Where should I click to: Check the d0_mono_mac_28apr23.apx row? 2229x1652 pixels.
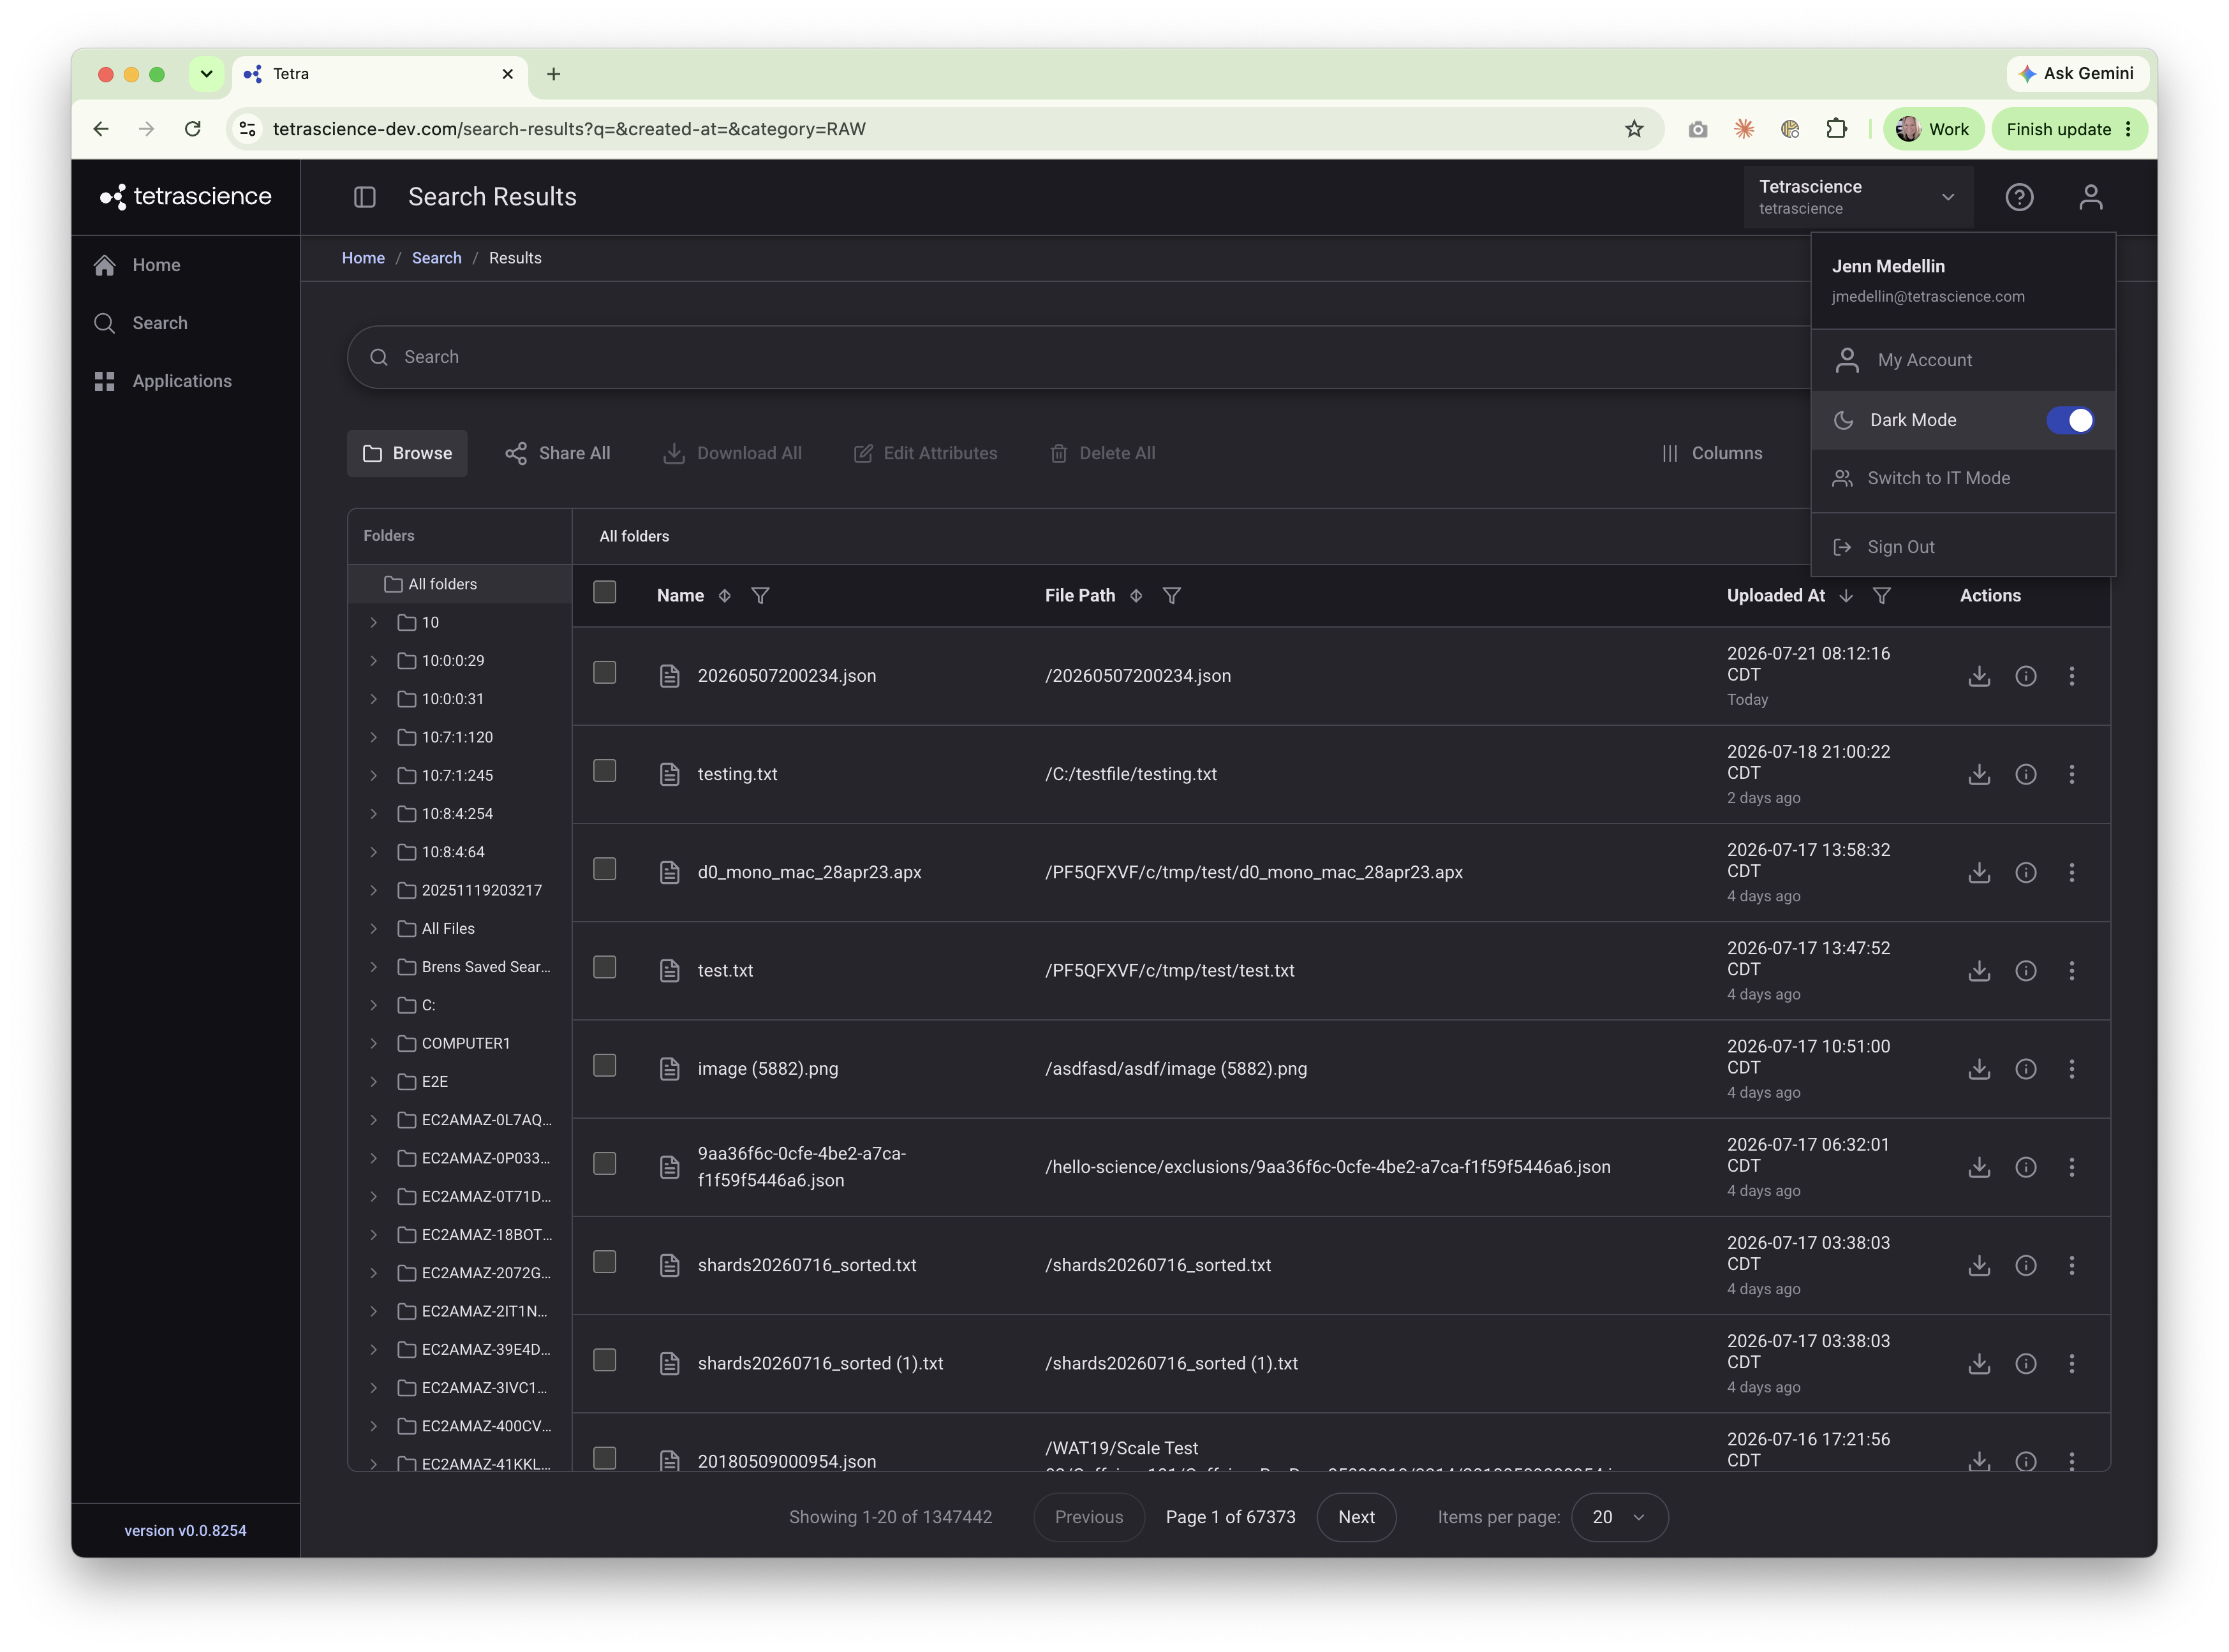coord(604,868)
